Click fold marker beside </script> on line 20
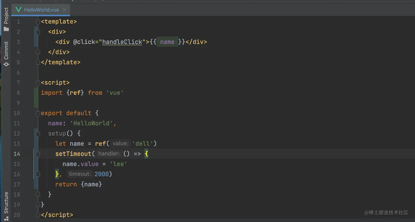 38,215
